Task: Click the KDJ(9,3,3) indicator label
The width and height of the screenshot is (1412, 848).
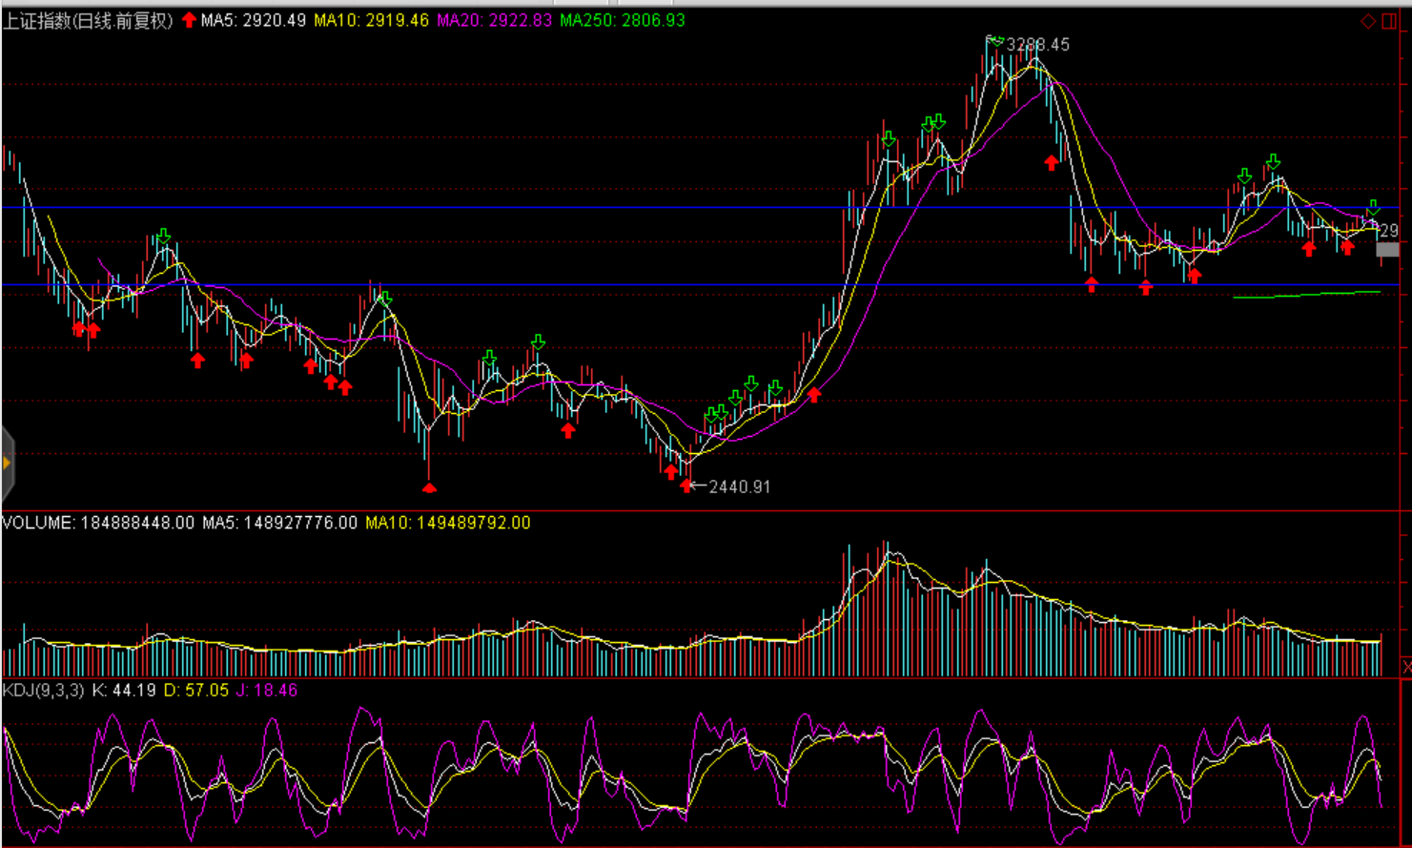Action: (x=43, y=690)
